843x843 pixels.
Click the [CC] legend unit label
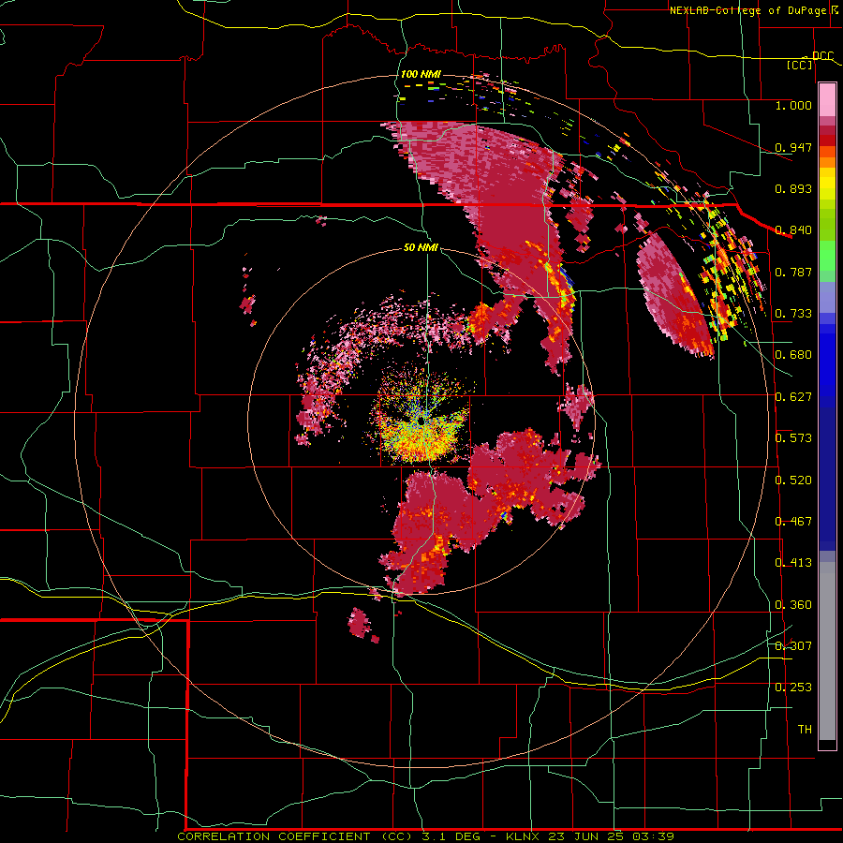click(800, 65)
